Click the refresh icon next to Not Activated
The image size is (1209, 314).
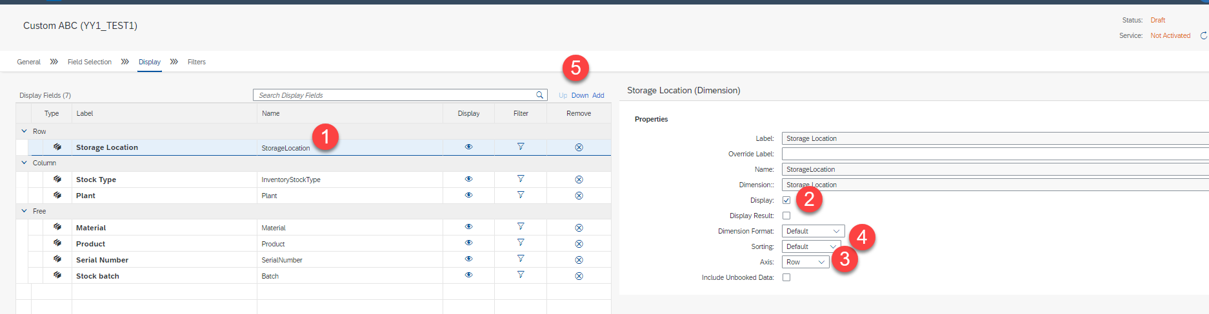pyautogui.click(x=1204, y=35)
